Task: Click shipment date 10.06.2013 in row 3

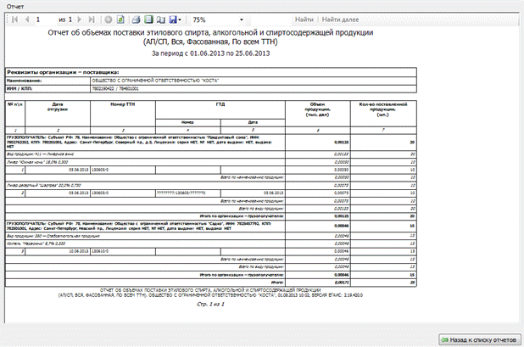Action: (58, 251)
